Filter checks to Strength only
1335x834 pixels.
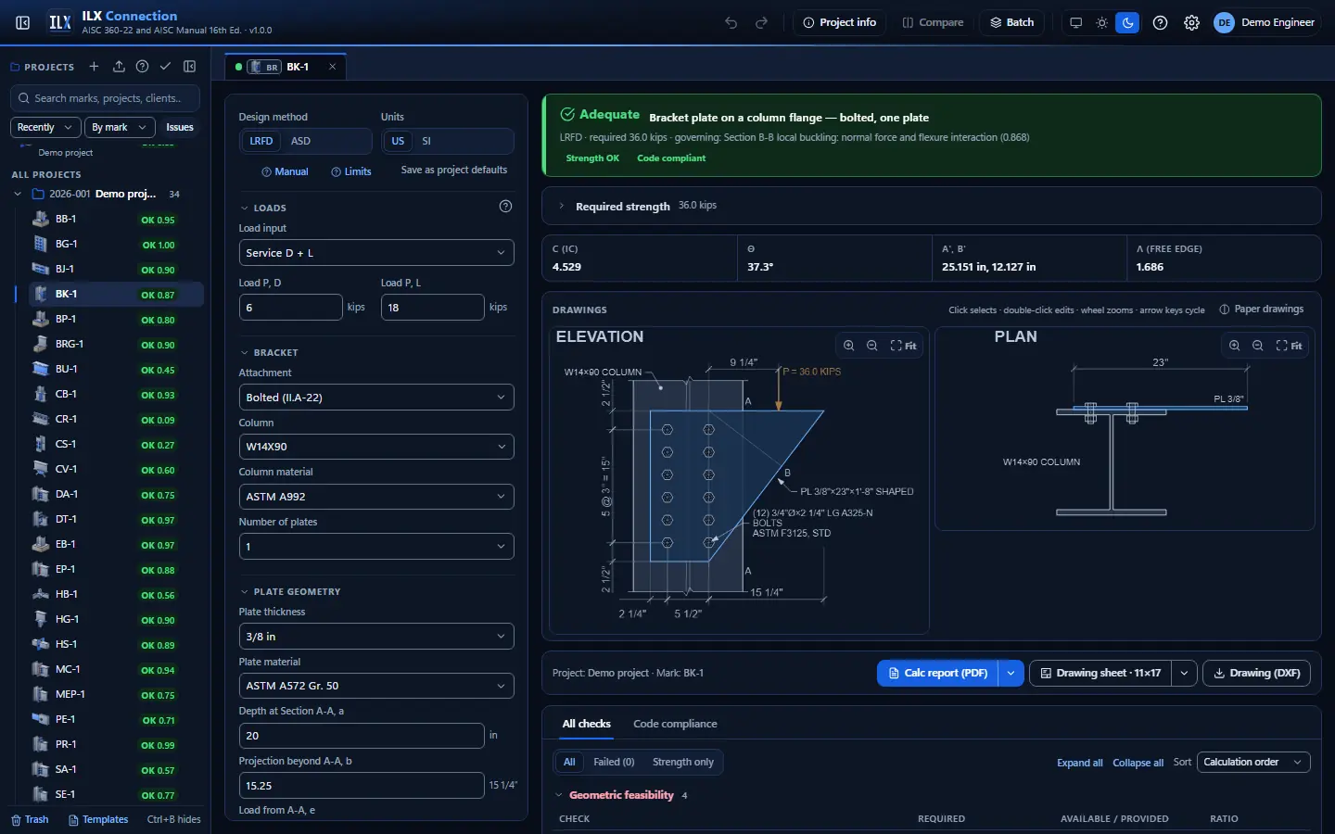click(x=683, y=763)
